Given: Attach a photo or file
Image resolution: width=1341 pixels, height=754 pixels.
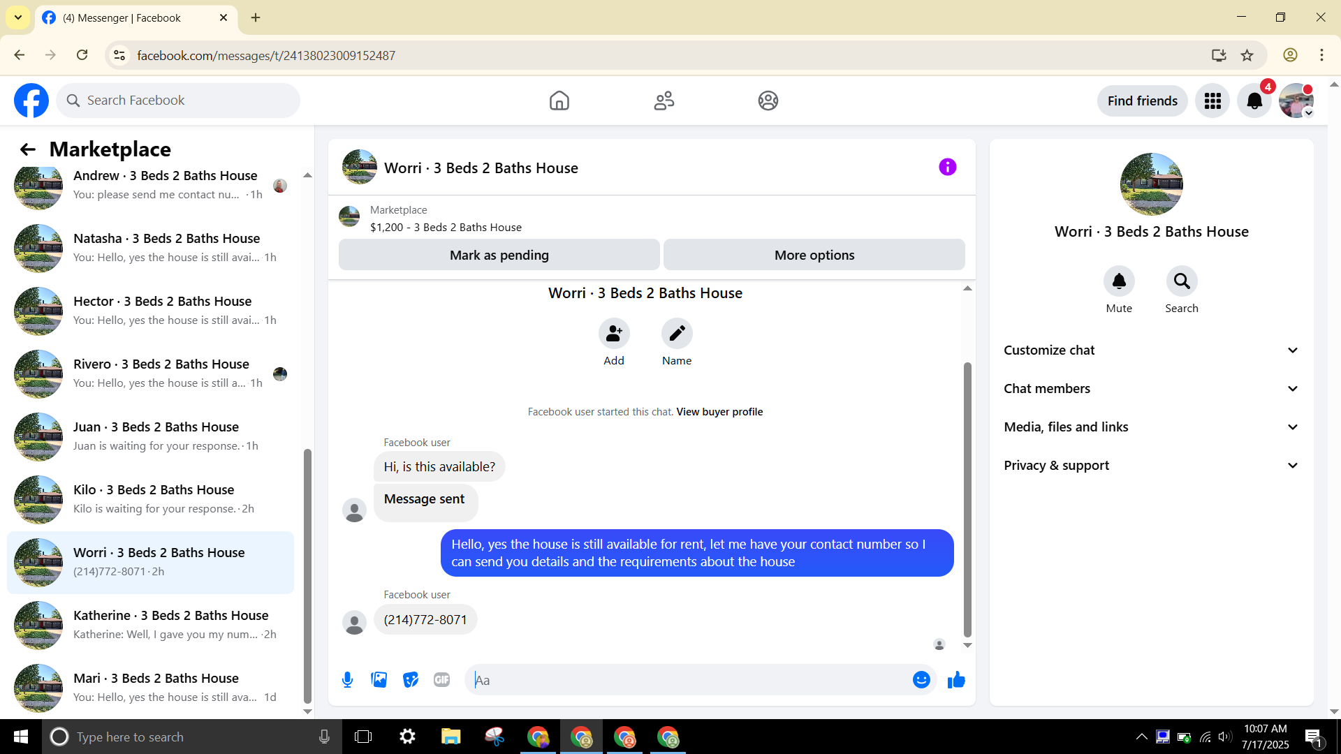Looking at the screenshot, I should point(379,680).
